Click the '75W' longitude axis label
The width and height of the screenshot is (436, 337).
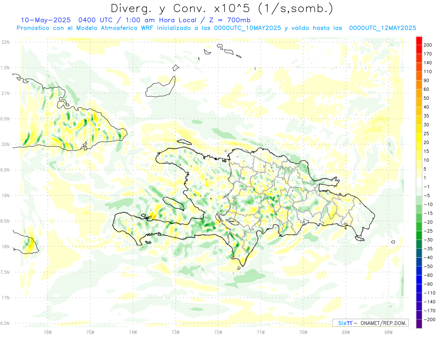coord(90,332)
